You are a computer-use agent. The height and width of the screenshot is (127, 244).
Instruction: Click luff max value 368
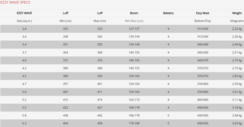(100, 53)
